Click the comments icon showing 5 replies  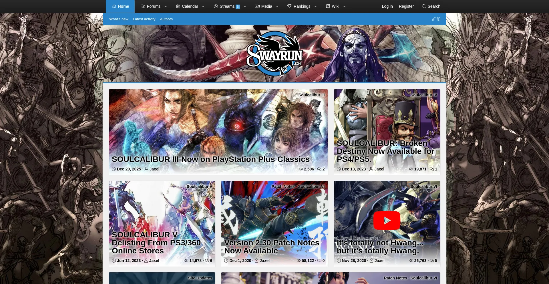[432, 261]
